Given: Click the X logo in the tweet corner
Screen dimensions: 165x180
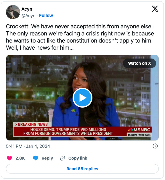Looking at the screenshot, I should [155, 9].
